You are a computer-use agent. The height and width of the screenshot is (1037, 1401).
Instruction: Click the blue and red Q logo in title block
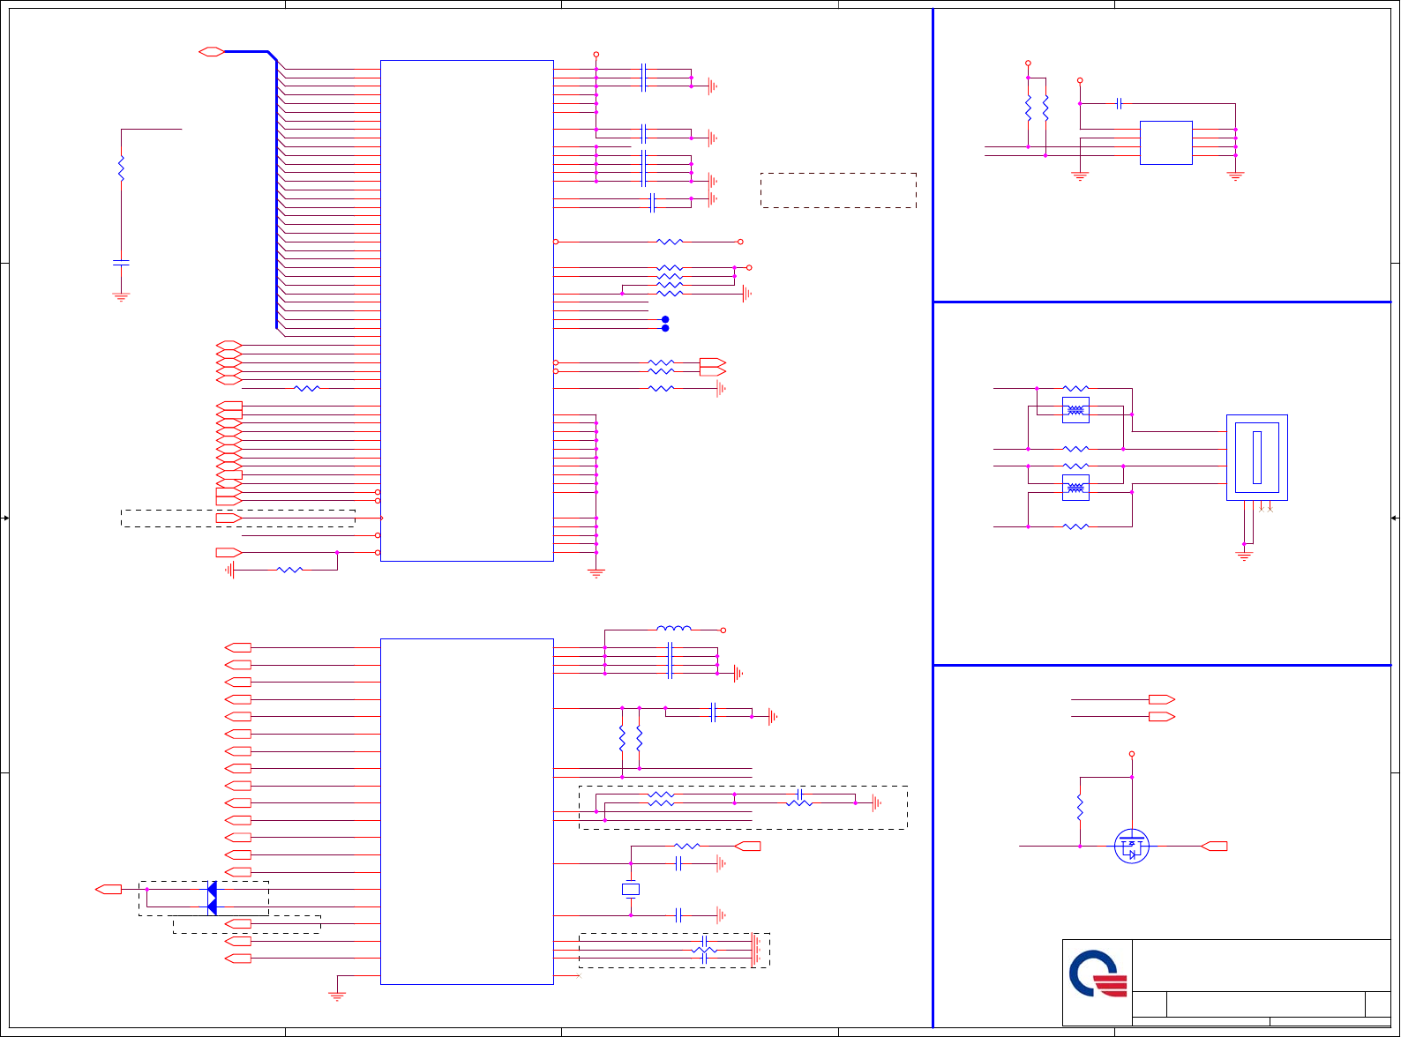[x=1098, y=974]
